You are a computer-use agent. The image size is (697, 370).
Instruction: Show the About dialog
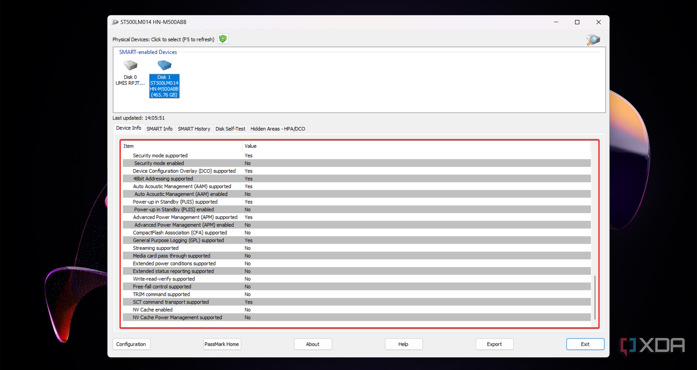coord(313,344)
